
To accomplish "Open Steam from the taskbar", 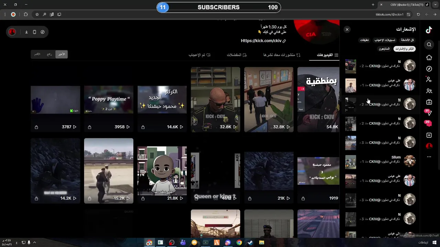I will [x=250, y=243].
